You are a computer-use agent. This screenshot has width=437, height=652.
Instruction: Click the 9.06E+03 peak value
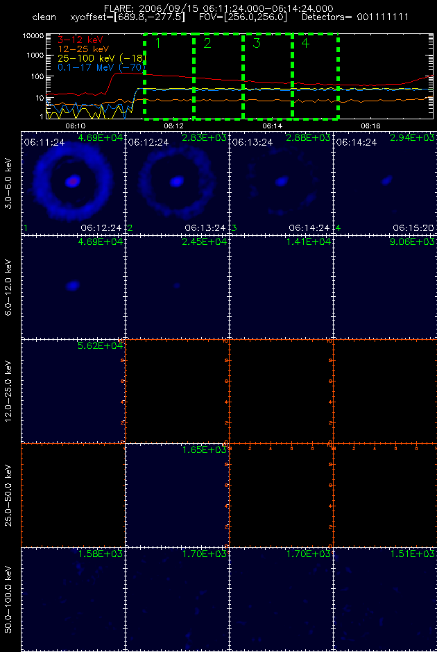[x=412, y=241]
